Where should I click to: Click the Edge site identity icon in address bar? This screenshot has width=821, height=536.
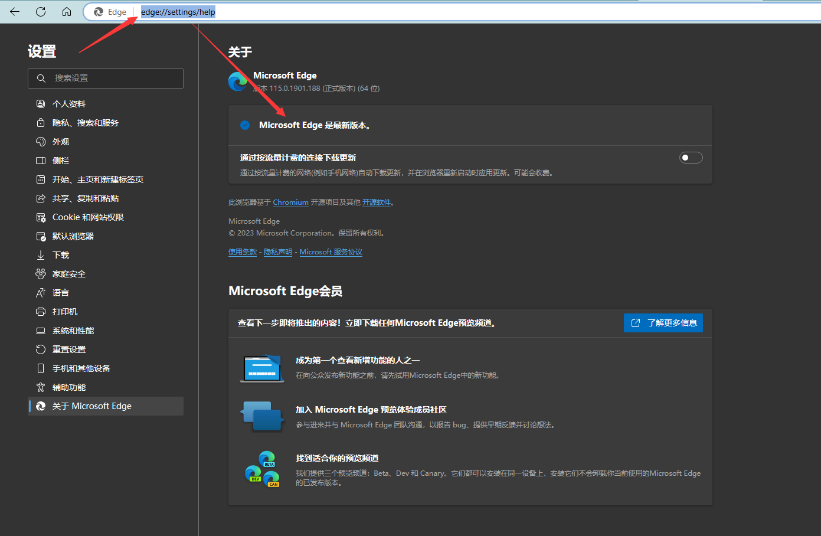click(99, 12)
